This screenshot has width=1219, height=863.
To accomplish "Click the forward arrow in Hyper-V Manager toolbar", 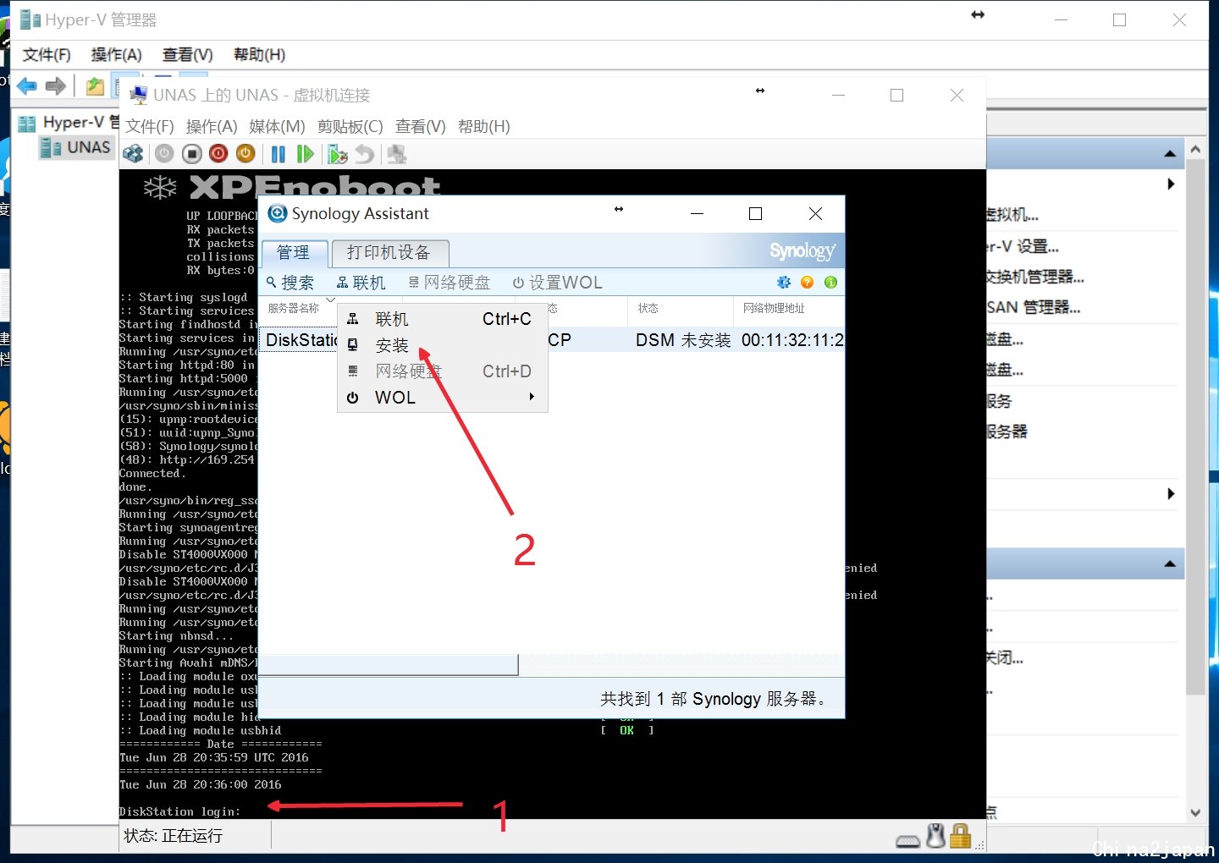I will click(x=56, y=85).
